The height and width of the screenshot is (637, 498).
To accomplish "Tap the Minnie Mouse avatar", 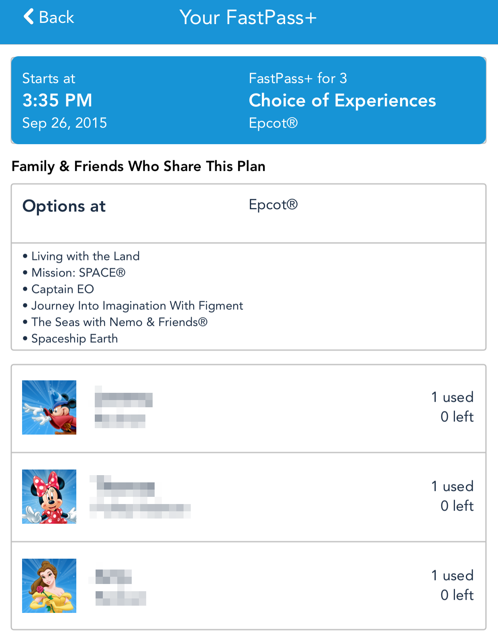I will click(x=49, y=496).
